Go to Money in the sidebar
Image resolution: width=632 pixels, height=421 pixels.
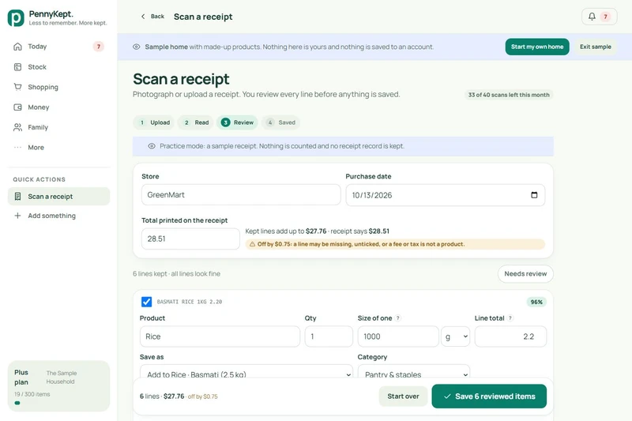[58, 107]
